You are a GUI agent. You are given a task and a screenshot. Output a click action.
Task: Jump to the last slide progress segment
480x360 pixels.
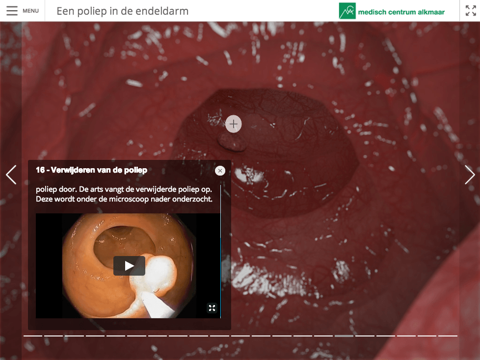click(448, 336)
